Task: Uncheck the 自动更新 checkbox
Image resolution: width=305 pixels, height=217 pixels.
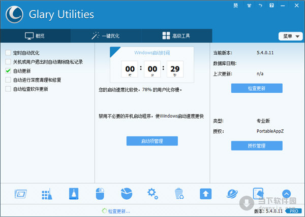Action: (x=8, y=71)
